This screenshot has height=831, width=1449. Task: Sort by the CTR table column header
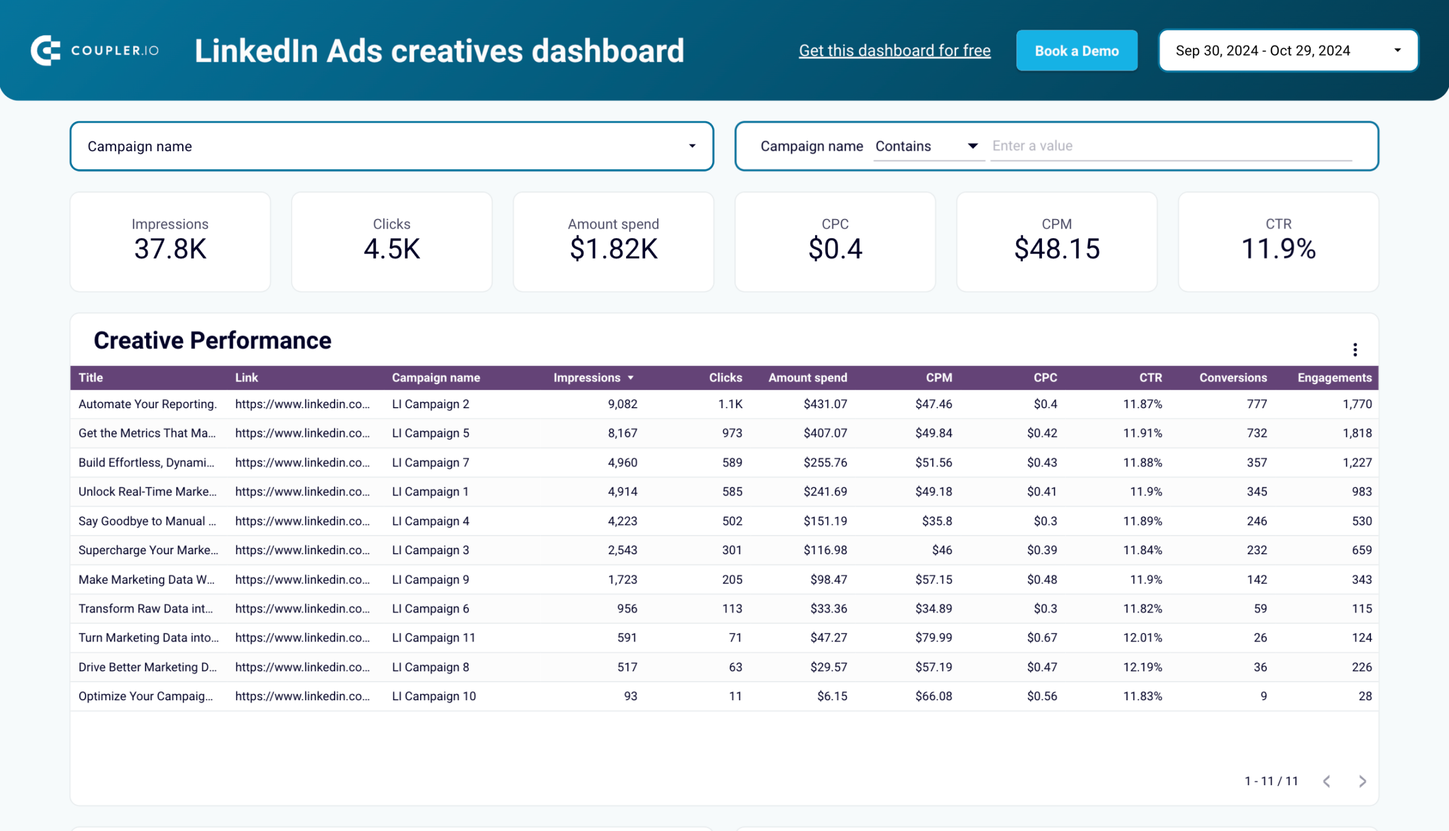(1151, 378)
